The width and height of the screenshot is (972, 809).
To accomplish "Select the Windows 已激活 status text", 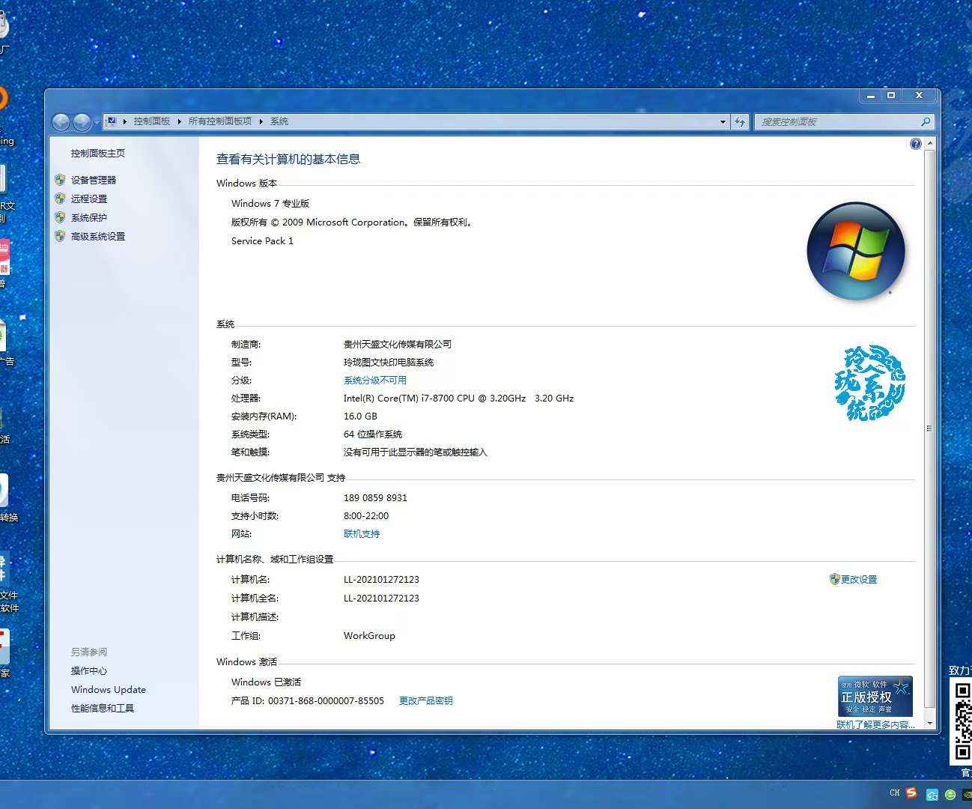I will pos(266,682).
